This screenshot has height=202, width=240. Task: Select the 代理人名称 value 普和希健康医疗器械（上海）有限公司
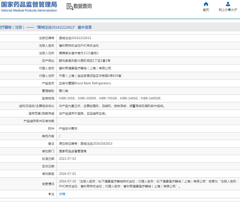[x=85, y=68]
